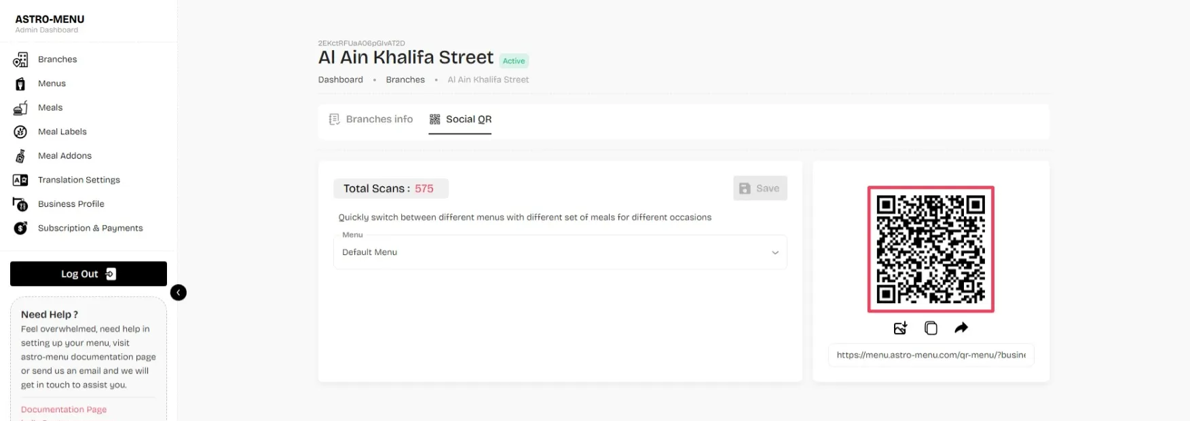Click the Business Profile icon

20,204
